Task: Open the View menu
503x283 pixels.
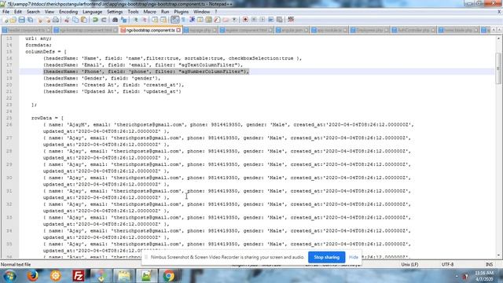Action: (x=50, y=12)
